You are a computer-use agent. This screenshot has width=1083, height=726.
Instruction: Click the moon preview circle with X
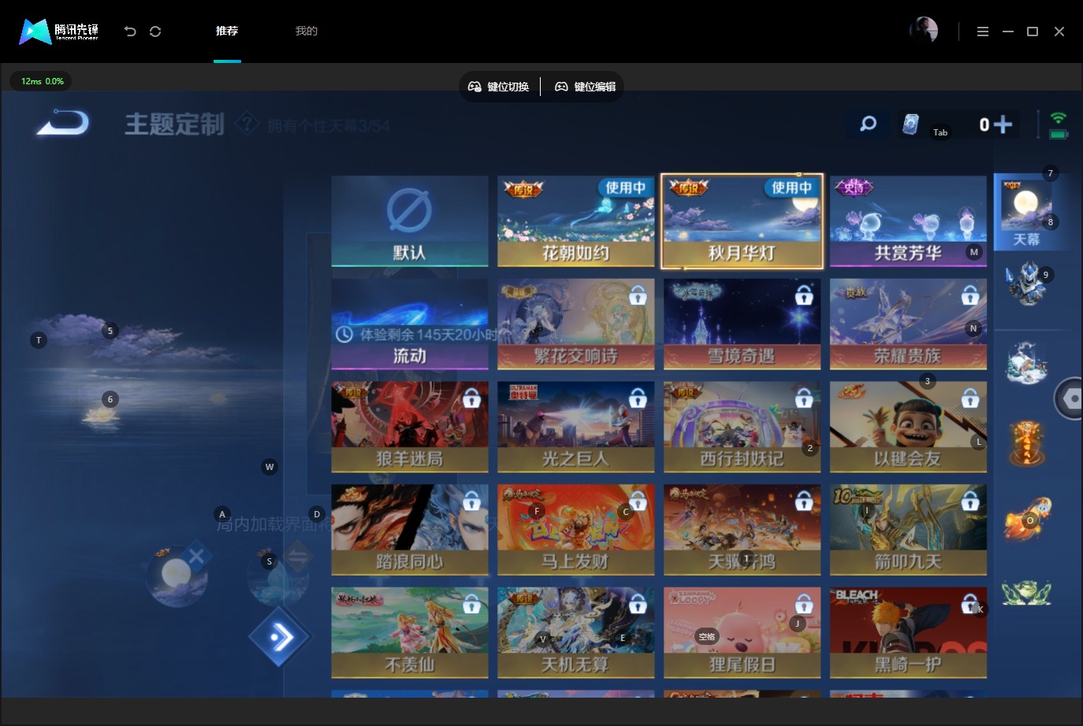tap(178, 575)
